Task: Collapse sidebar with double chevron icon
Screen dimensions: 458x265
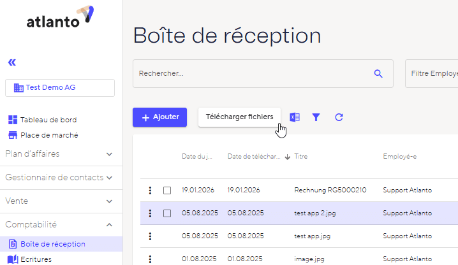Action: [x=12, y=62]
